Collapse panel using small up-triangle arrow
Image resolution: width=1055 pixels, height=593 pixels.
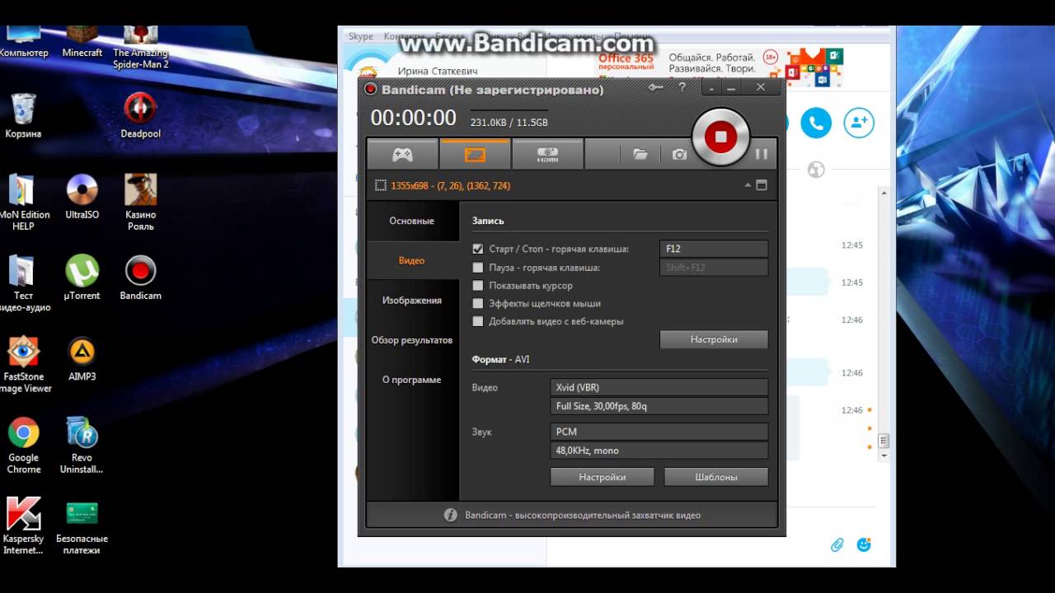point(748,185)
